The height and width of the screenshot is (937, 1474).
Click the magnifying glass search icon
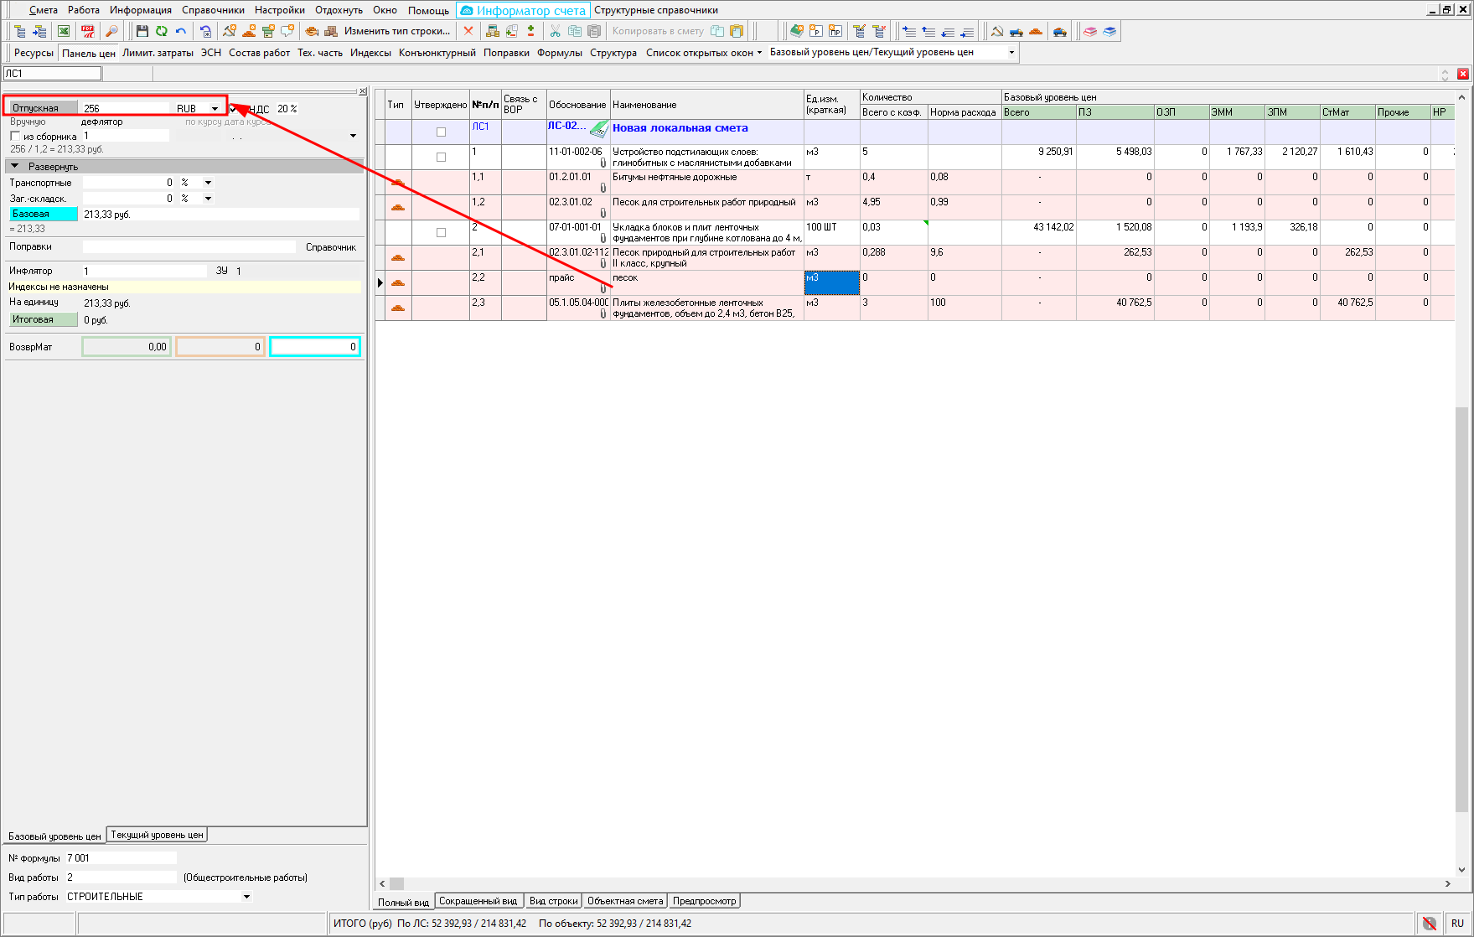pyautogui.click(x=111, y=32)
